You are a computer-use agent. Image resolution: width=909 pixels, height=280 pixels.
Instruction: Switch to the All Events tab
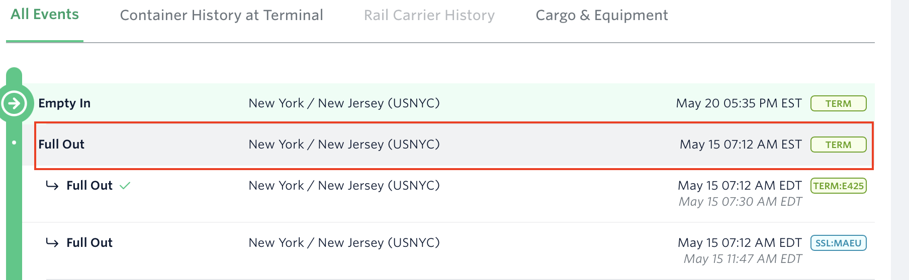point(45,15)
